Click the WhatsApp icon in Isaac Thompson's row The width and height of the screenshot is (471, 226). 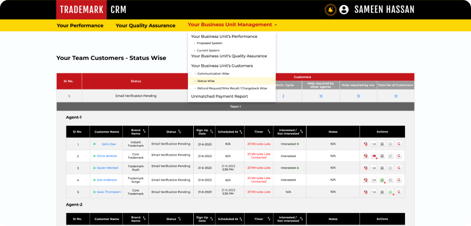pos(390,192)
